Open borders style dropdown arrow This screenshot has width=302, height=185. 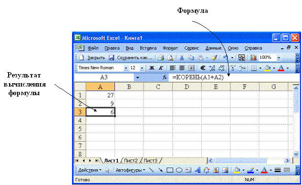[x=260, y=68]
